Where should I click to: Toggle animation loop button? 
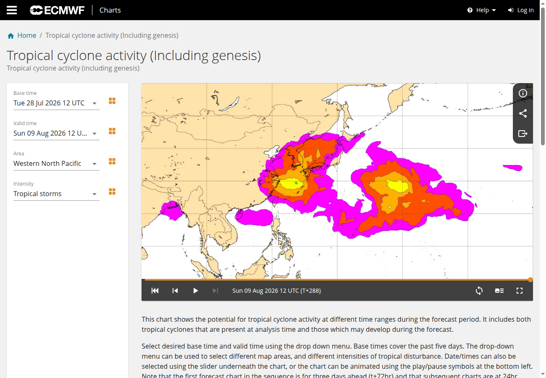479,291
